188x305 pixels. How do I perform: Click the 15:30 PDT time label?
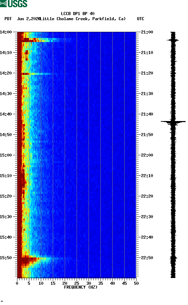[6, 217]
